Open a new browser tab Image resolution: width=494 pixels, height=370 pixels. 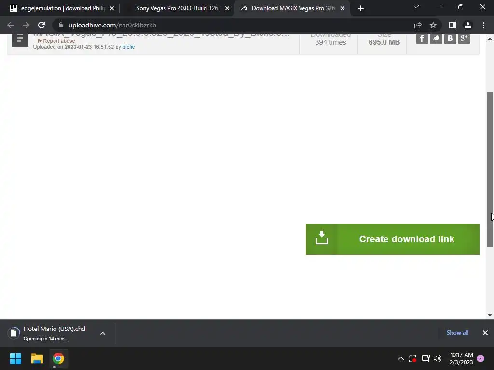[x=361, y=8]
